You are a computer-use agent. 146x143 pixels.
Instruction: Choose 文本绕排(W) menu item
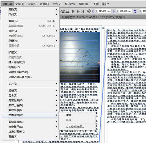tap(30, 115)
